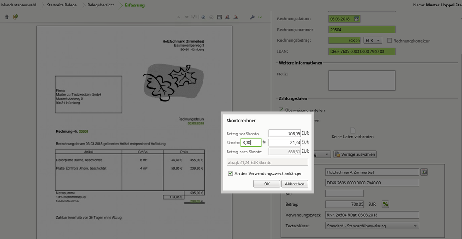Click 'Keine Daten vorhanden' text
The width and height of the screenshot is (462, 239).
tap(353, 137)
